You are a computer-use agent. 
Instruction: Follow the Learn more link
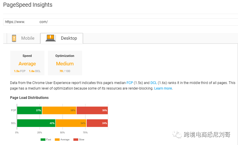tap(163, 88)
